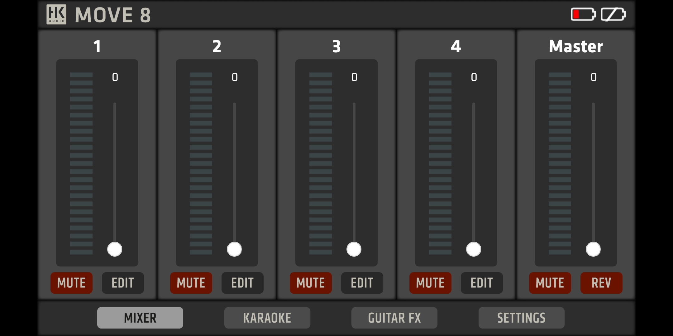Click the channel 1 fader knob
The width and height of the screenshot is (673, 336).
115,249
